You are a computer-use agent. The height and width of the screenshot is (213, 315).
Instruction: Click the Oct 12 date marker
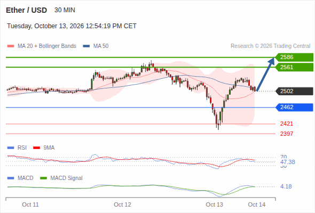click(x=122, y=204)
